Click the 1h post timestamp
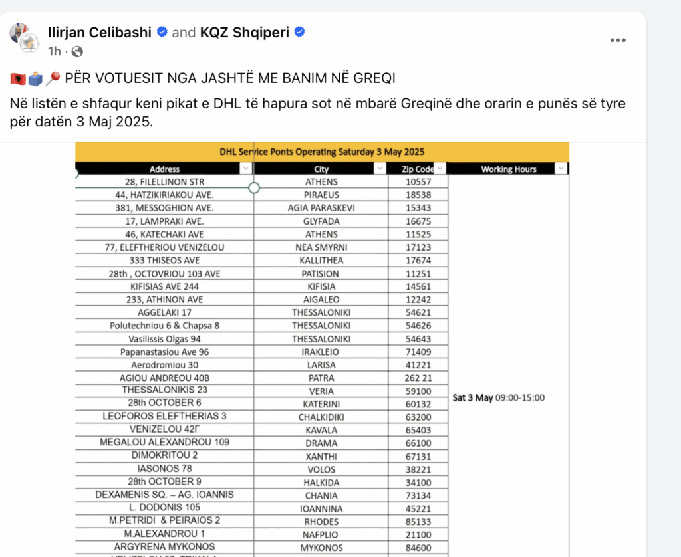The height and width of the screenshot is (557, 681). click(55, 51)
